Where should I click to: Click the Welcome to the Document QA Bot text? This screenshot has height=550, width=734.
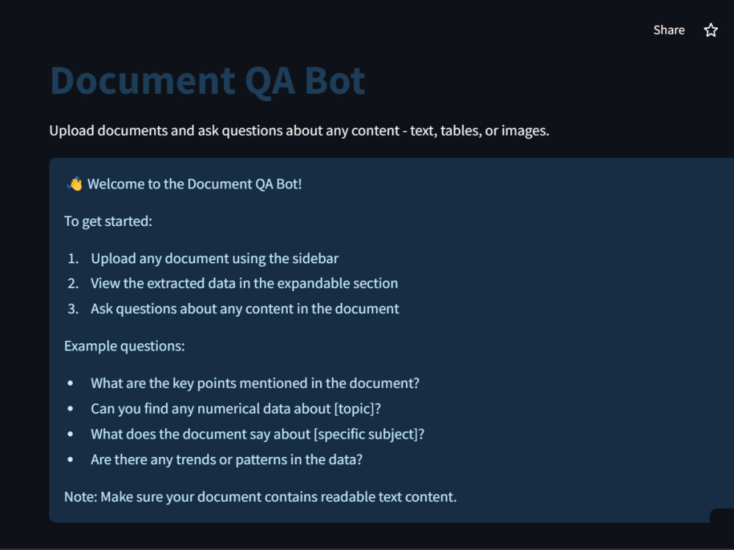(195, 184)
